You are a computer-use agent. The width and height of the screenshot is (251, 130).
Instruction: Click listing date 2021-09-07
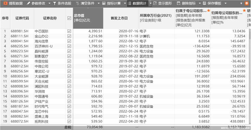(128, 106)
